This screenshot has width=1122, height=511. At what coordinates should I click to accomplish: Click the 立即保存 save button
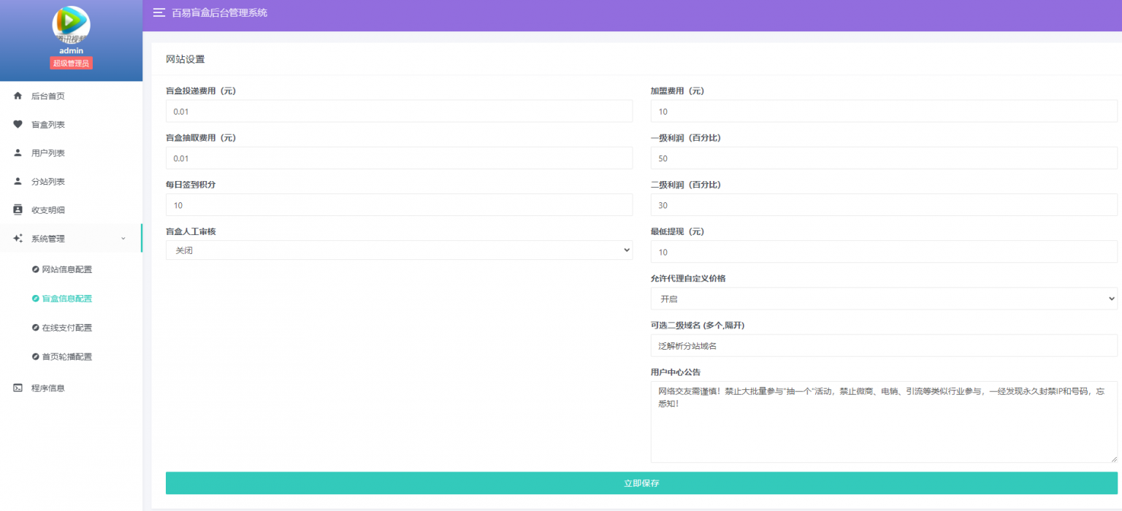click(641, 483)
